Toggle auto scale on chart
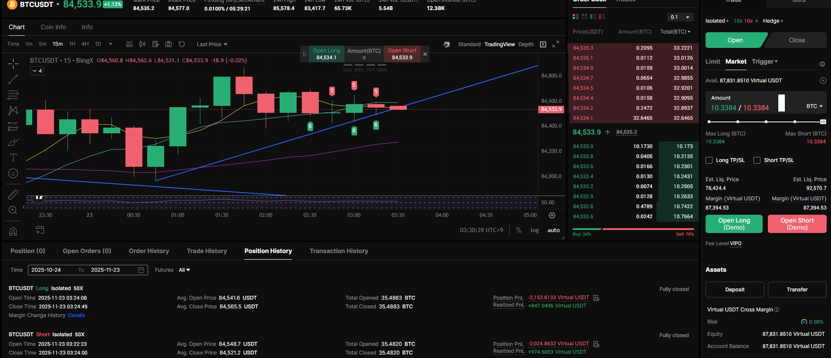Viewport: 831px width, 358px height. (x=554, y=230)
